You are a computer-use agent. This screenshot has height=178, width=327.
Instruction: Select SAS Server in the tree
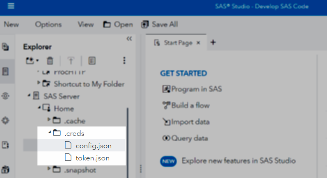pyautogui.click(x=62, y=97)
